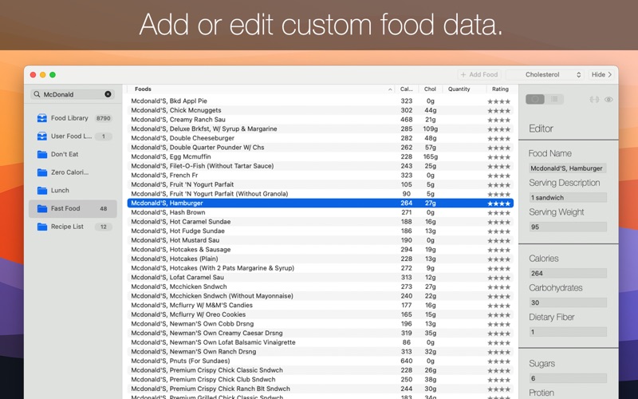Select the Zero Calorie folder
This screenshot has width=638, height=399.
(x=73, y=172)
